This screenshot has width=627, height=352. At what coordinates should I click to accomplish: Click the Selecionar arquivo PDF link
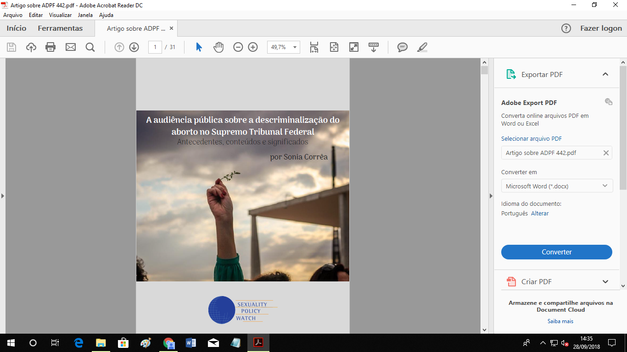[x=532, y=138]
